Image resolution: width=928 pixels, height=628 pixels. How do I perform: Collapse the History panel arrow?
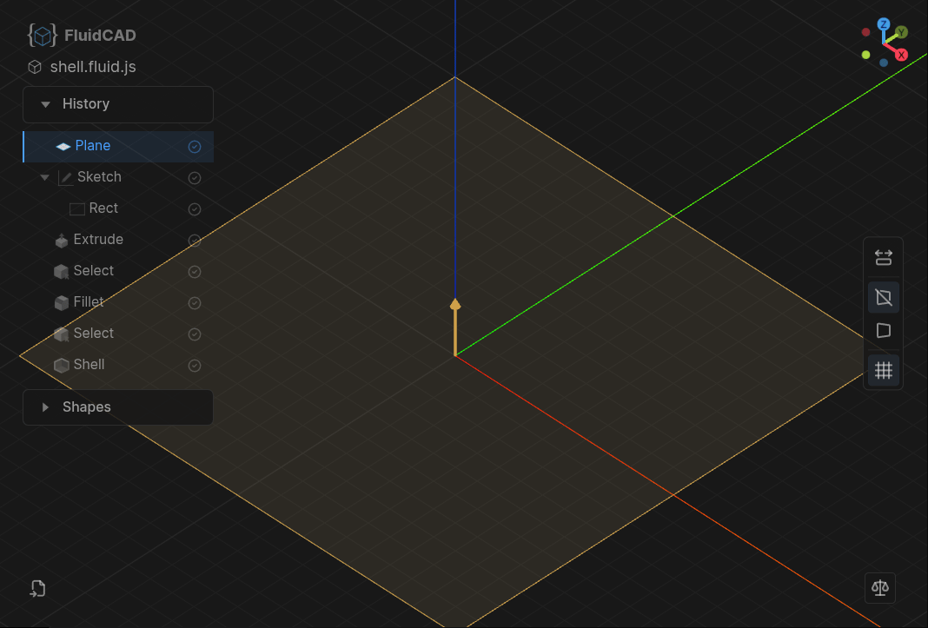click(x=45, y=105)
